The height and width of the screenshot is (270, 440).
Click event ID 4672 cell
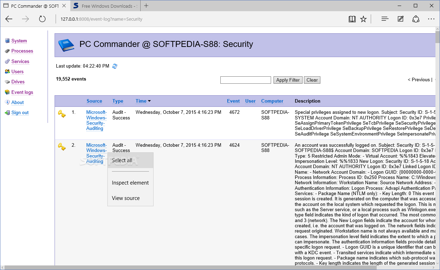(x=234, y=112)
